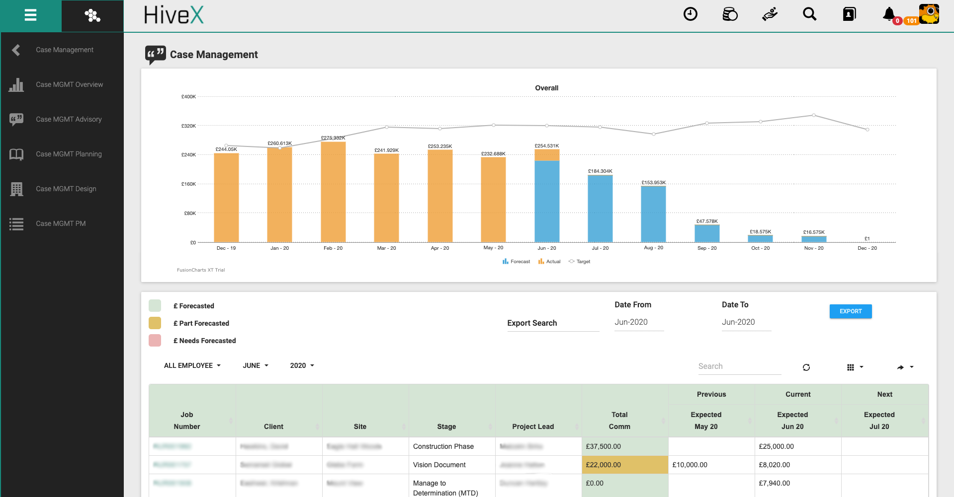This screenshot has height=497, width=954.
Task: Open Case MGMT Advisory in sidebar
Action: (69, 119)
